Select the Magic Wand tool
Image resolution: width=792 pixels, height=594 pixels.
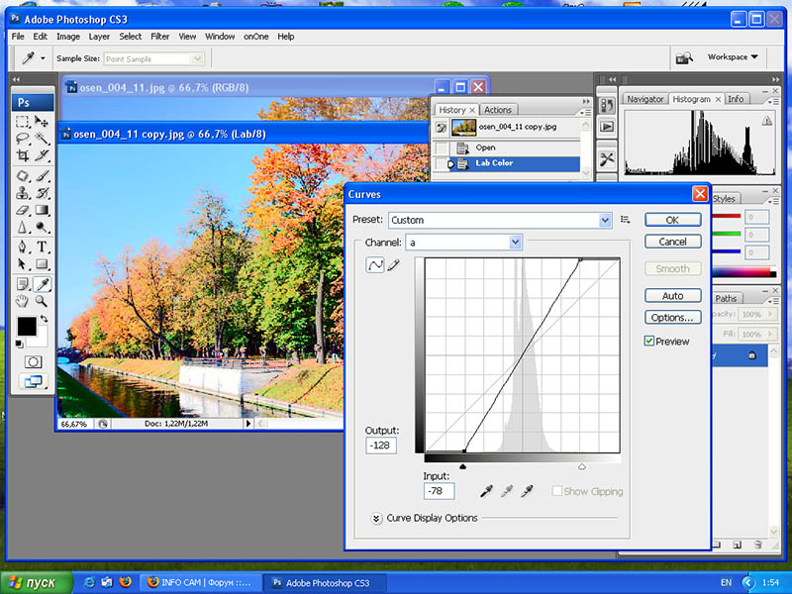tap(42, 139)
